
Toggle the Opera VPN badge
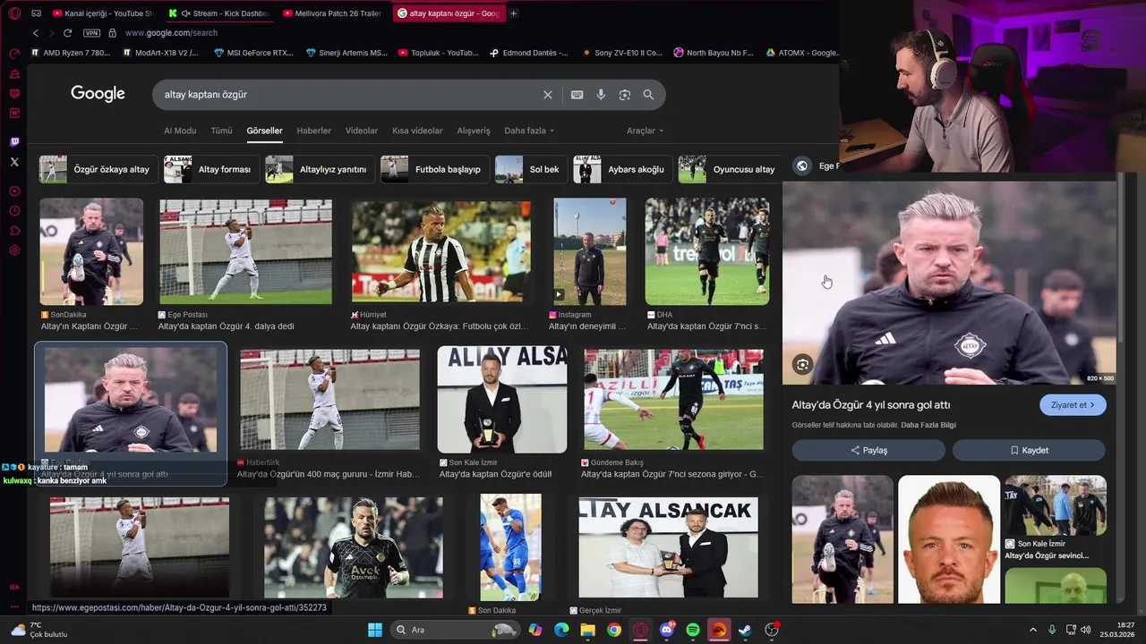tap(91, 33)
